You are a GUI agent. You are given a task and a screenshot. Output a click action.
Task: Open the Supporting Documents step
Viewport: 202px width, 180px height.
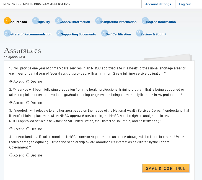tap(78, 34)
